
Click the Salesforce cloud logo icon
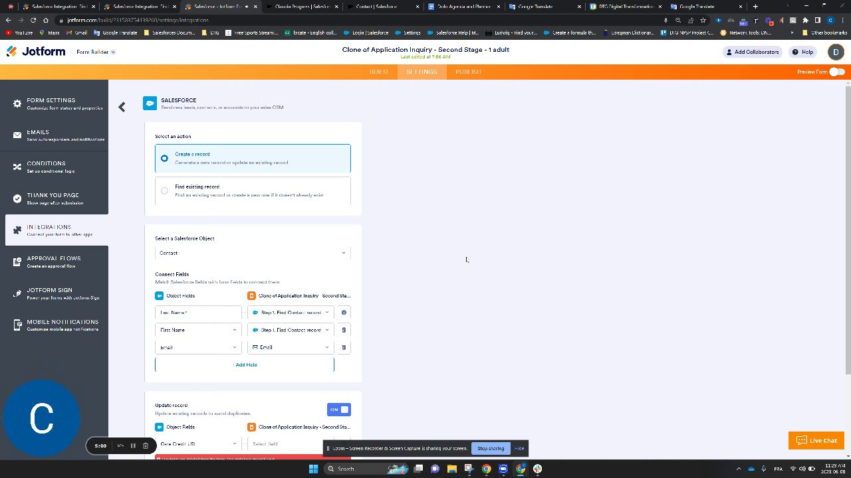[150, 103]
